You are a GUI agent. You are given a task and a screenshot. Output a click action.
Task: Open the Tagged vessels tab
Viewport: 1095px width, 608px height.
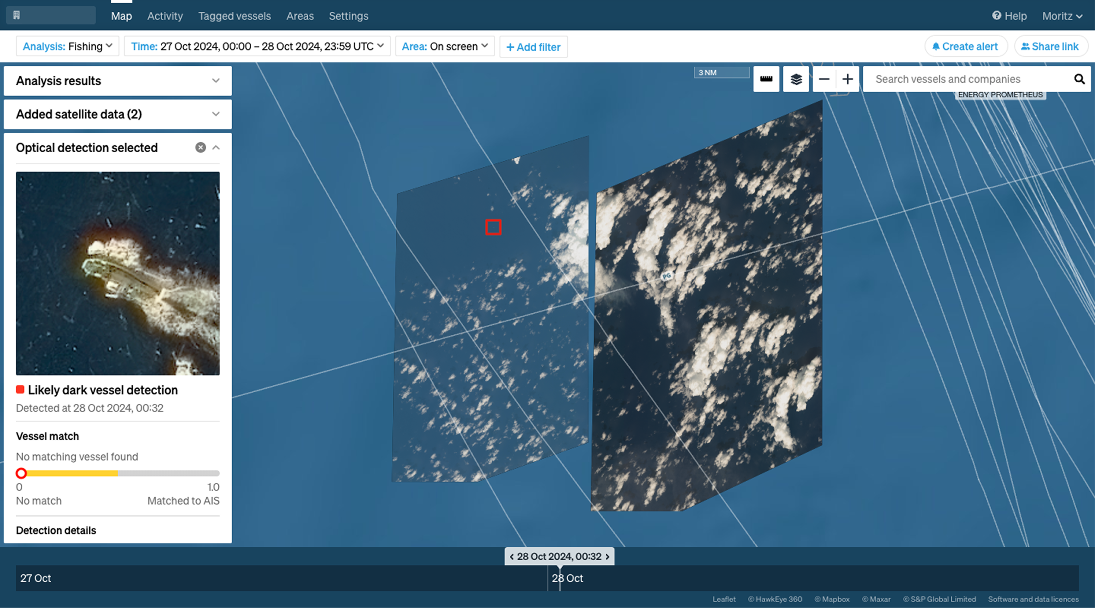[234, 16]
